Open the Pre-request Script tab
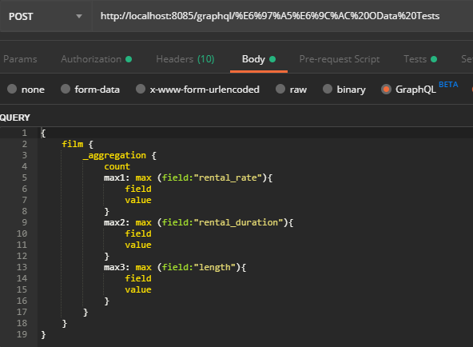This screenshot has height=347, width=473. [340, 59]
